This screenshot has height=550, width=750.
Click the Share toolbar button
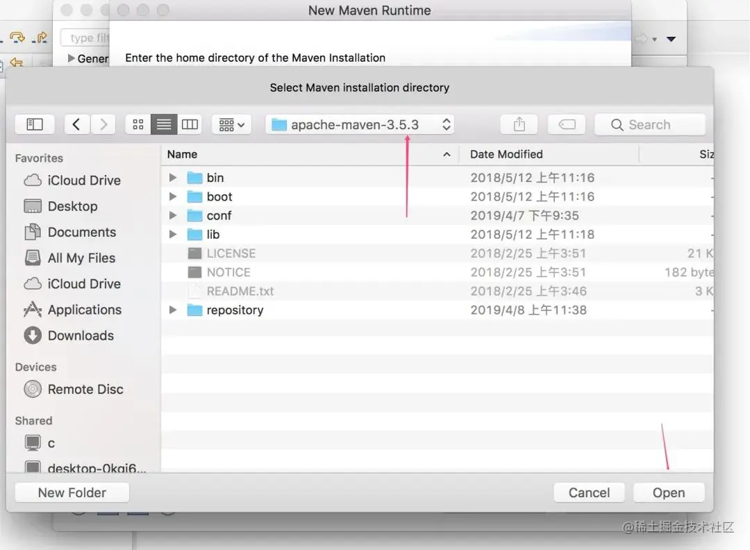pos(519,125)
